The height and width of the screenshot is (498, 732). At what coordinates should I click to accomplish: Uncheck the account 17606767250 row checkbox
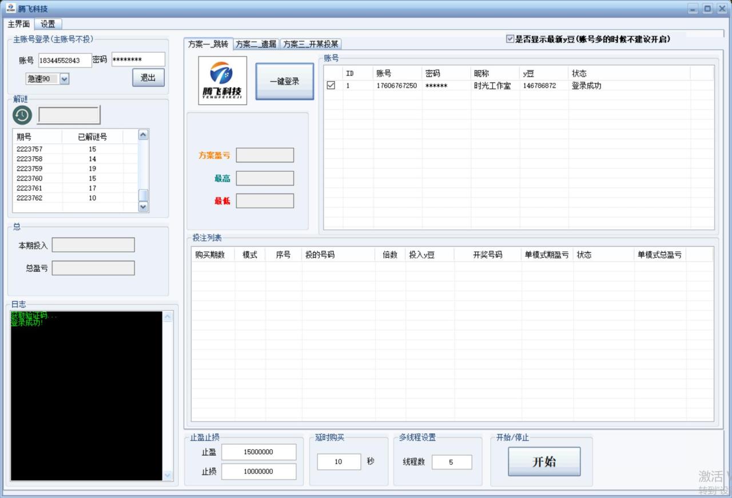coord(330,85)
